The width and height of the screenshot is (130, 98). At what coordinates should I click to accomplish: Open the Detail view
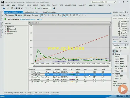(35, 15)
